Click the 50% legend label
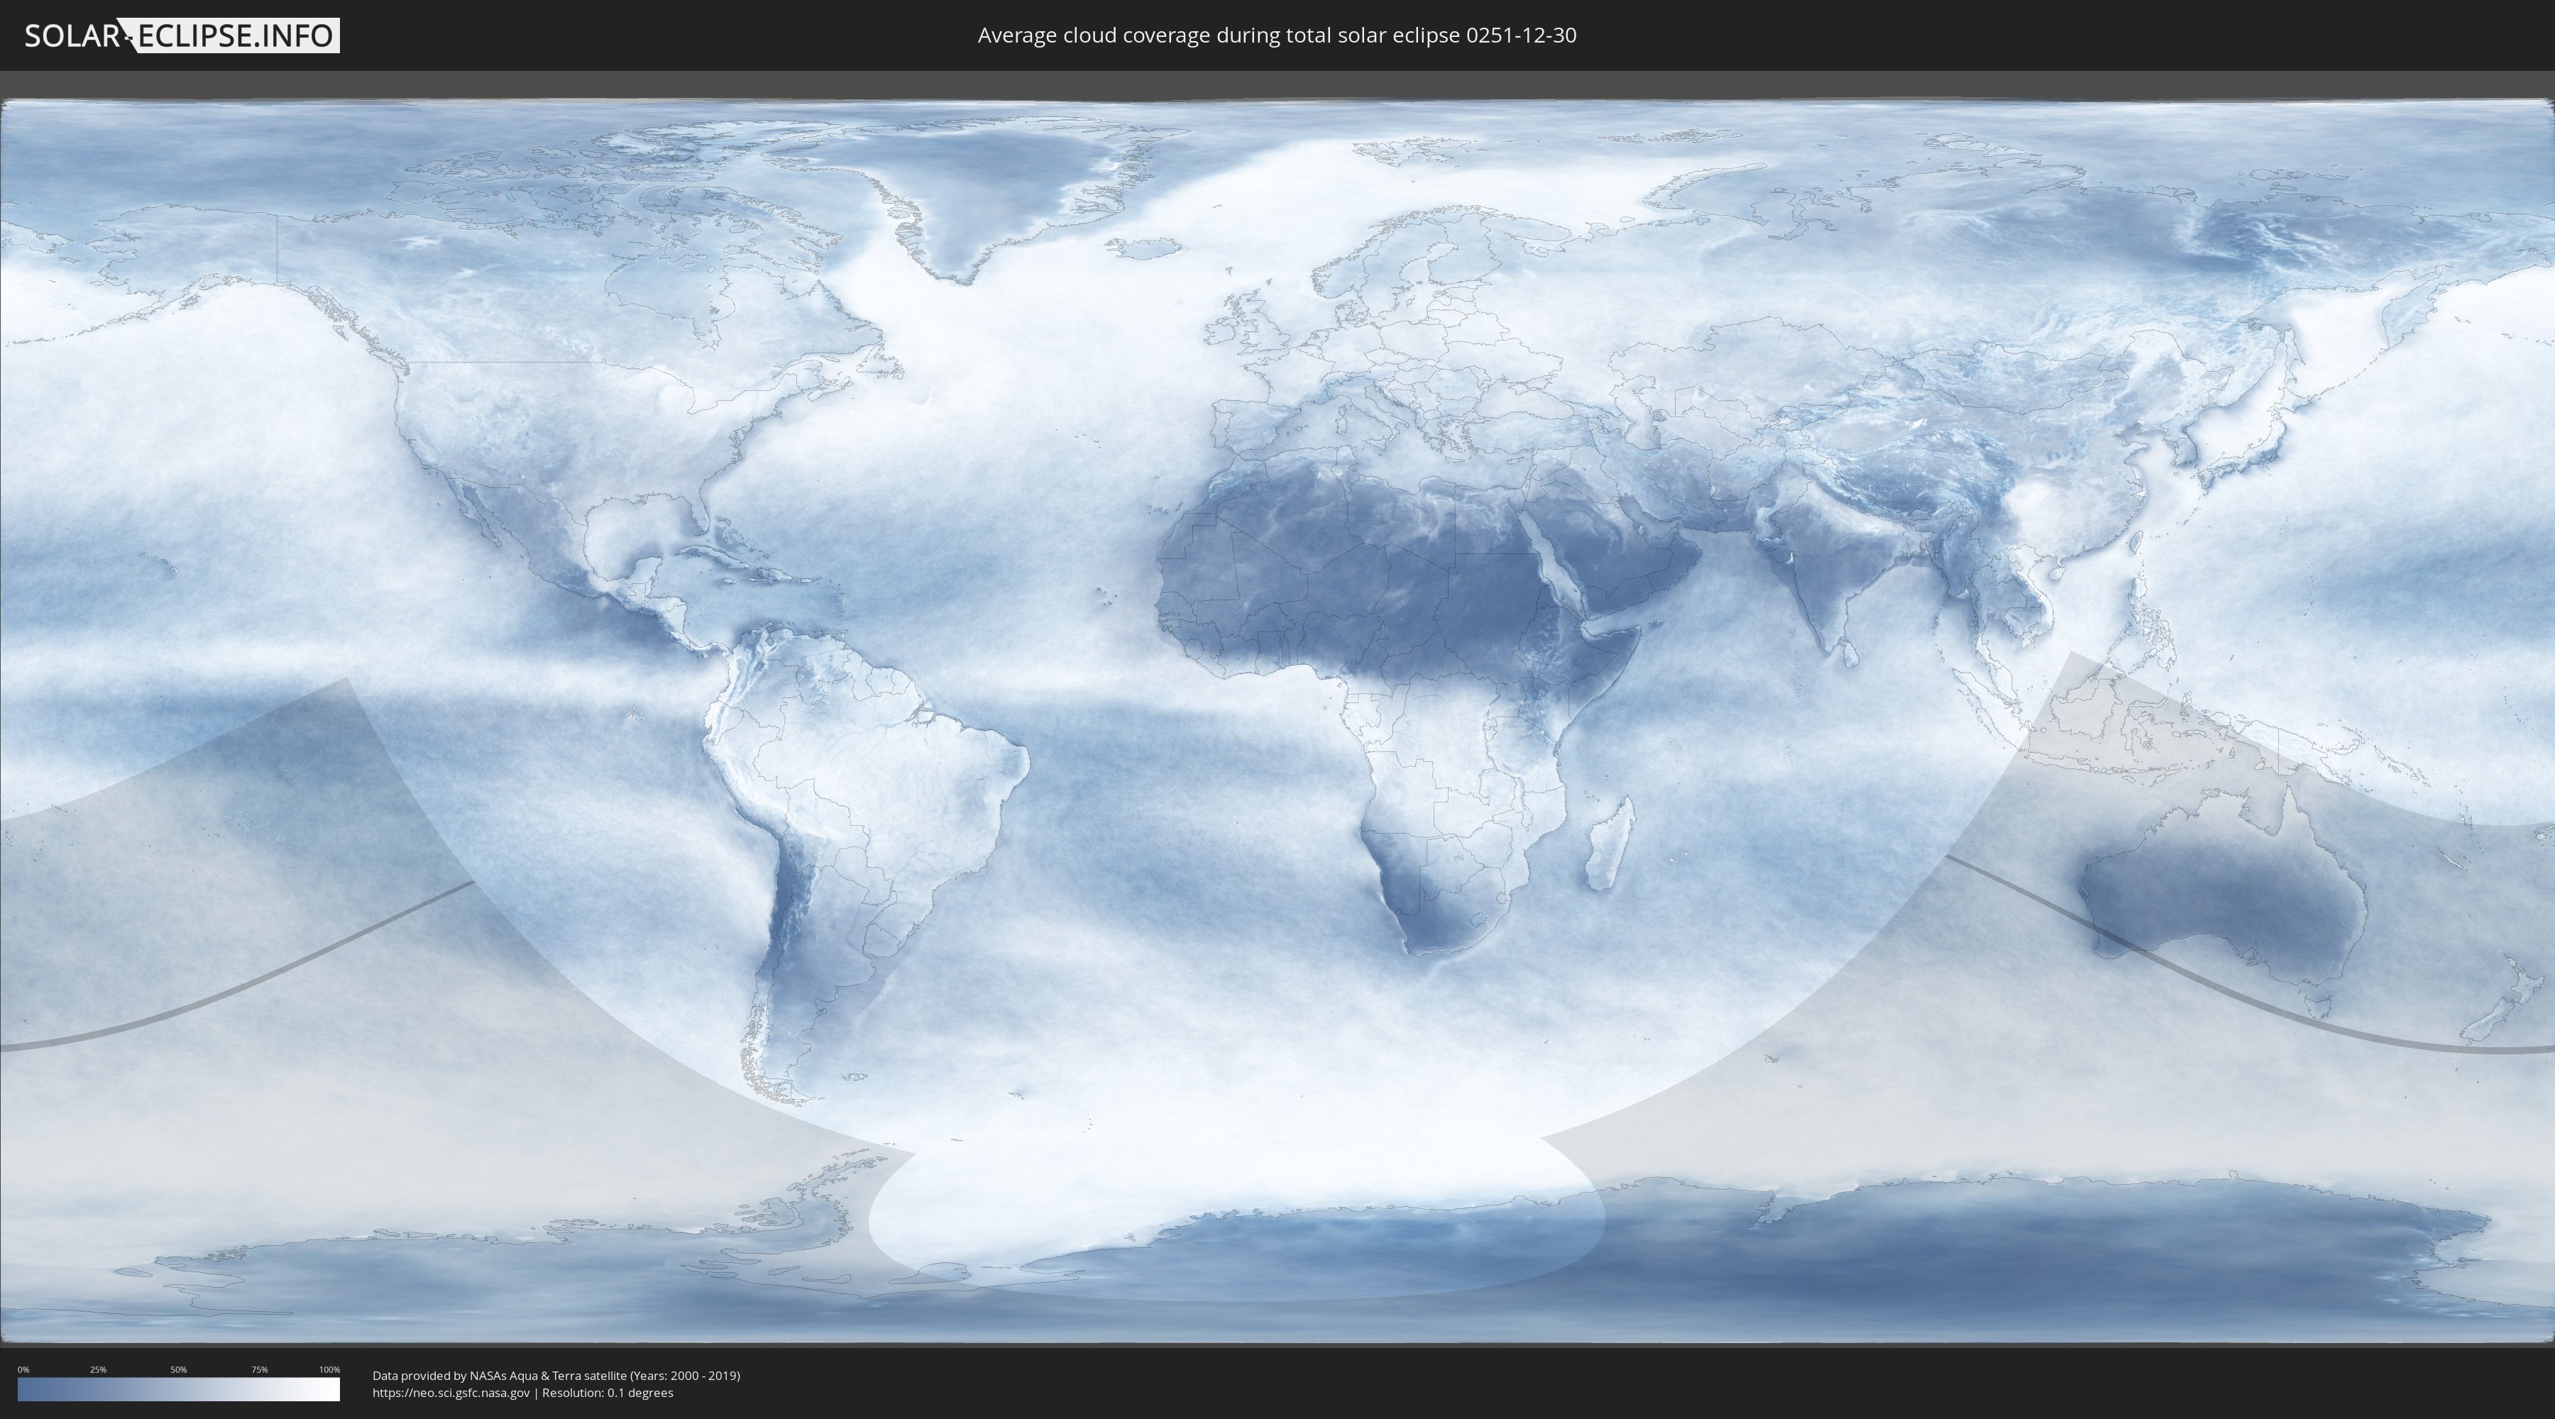This screenshot has height=1419, width=2555. pos(179,1369)
